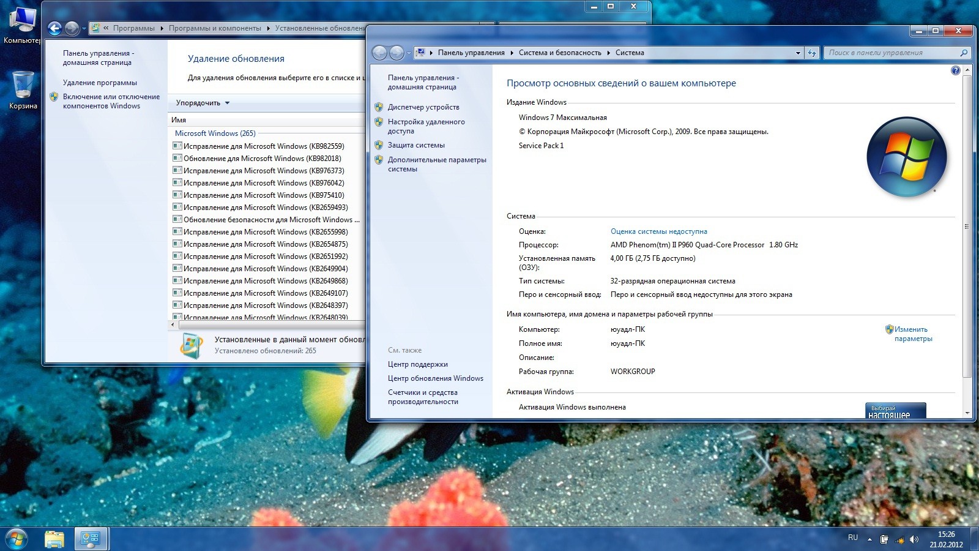This screenshot has height=551, width=979.
Task: Click the shield icon beside Изменить параметры
Action: [x=889, y=329]
